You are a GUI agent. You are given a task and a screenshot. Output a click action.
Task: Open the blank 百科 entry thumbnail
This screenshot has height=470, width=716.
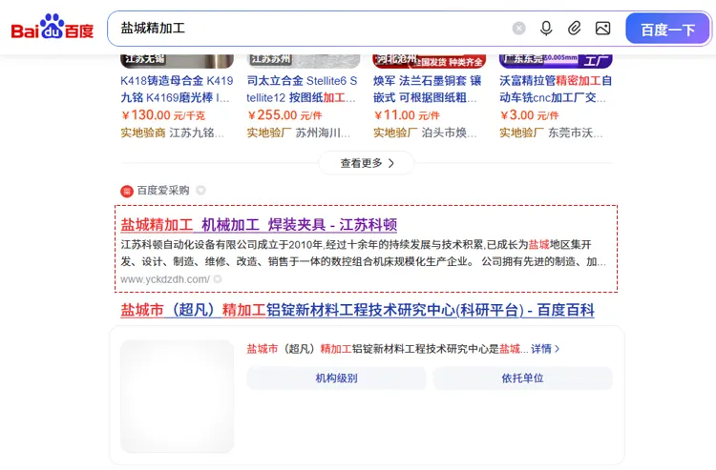tap(178, 396)
